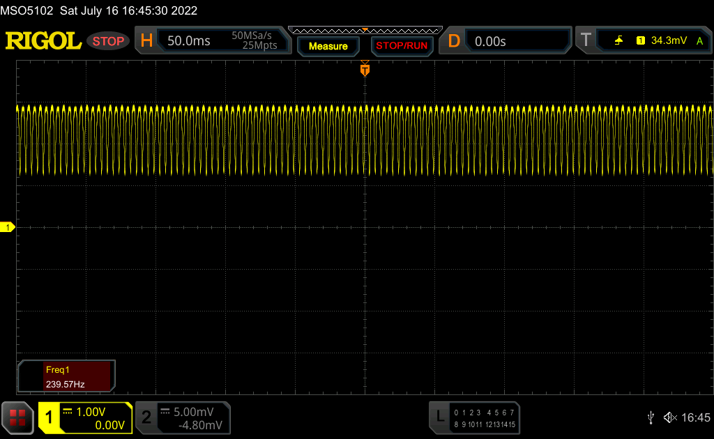
Task: Click the USB connection status icon
Action: click(651, 417)
